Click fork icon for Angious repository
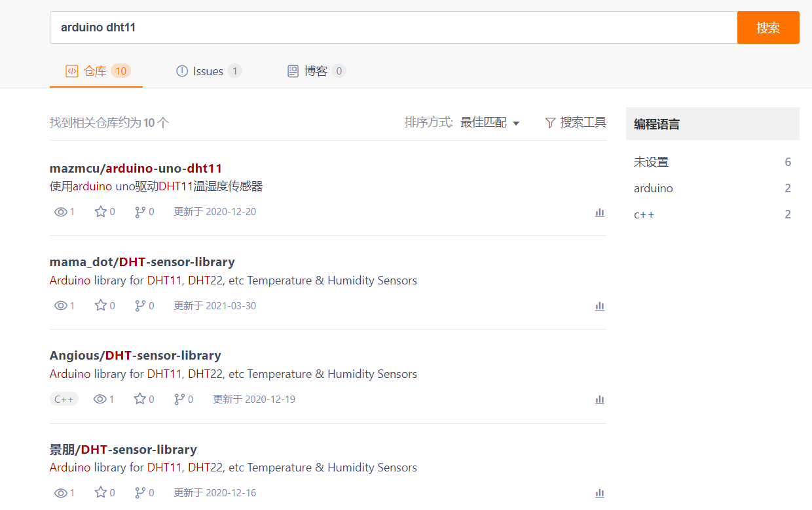 [179, 399]
